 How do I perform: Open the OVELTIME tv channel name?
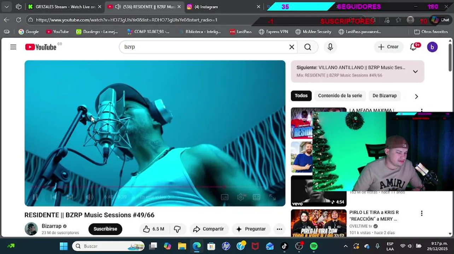click(x=361, y=226)
